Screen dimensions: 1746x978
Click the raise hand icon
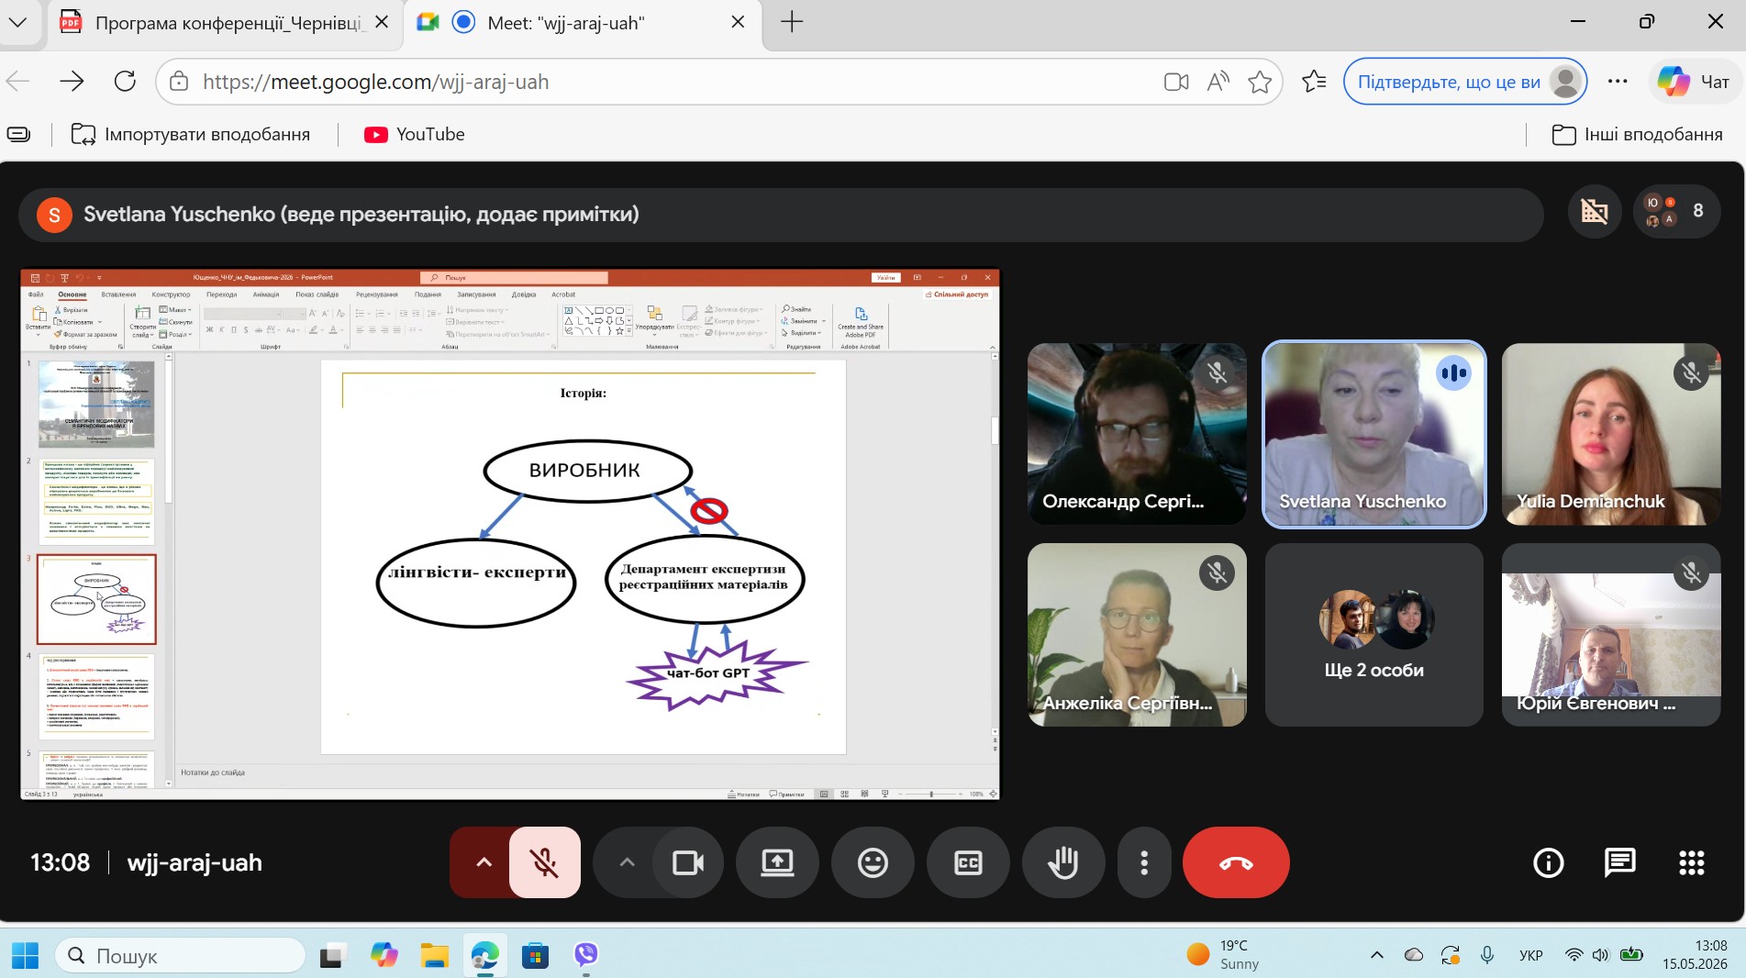click(1063, 862)
